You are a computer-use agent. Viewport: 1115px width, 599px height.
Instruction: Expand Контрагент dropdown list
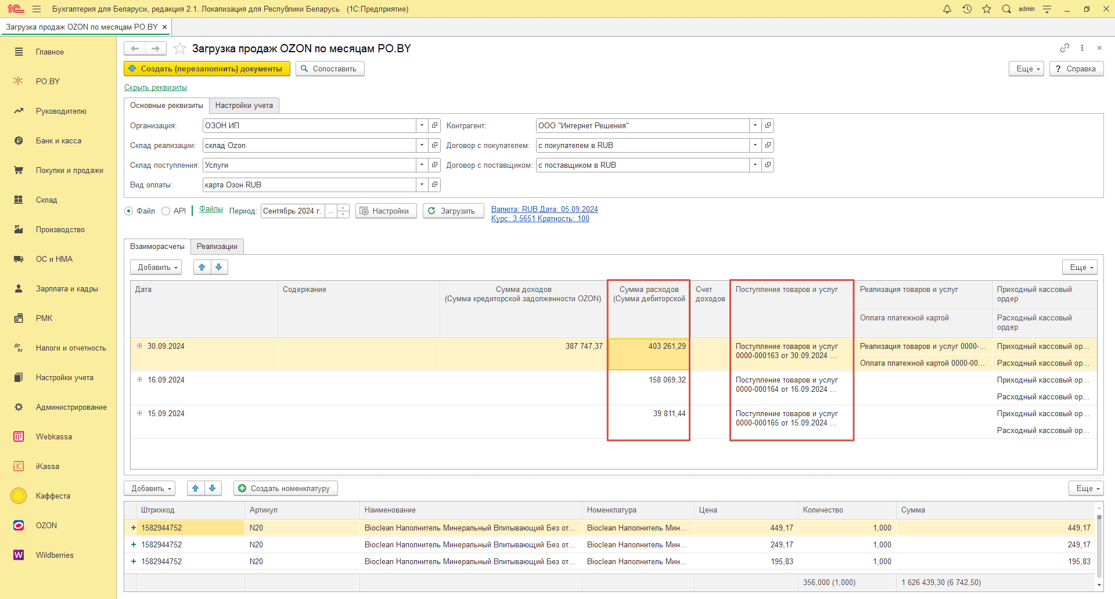755,125
